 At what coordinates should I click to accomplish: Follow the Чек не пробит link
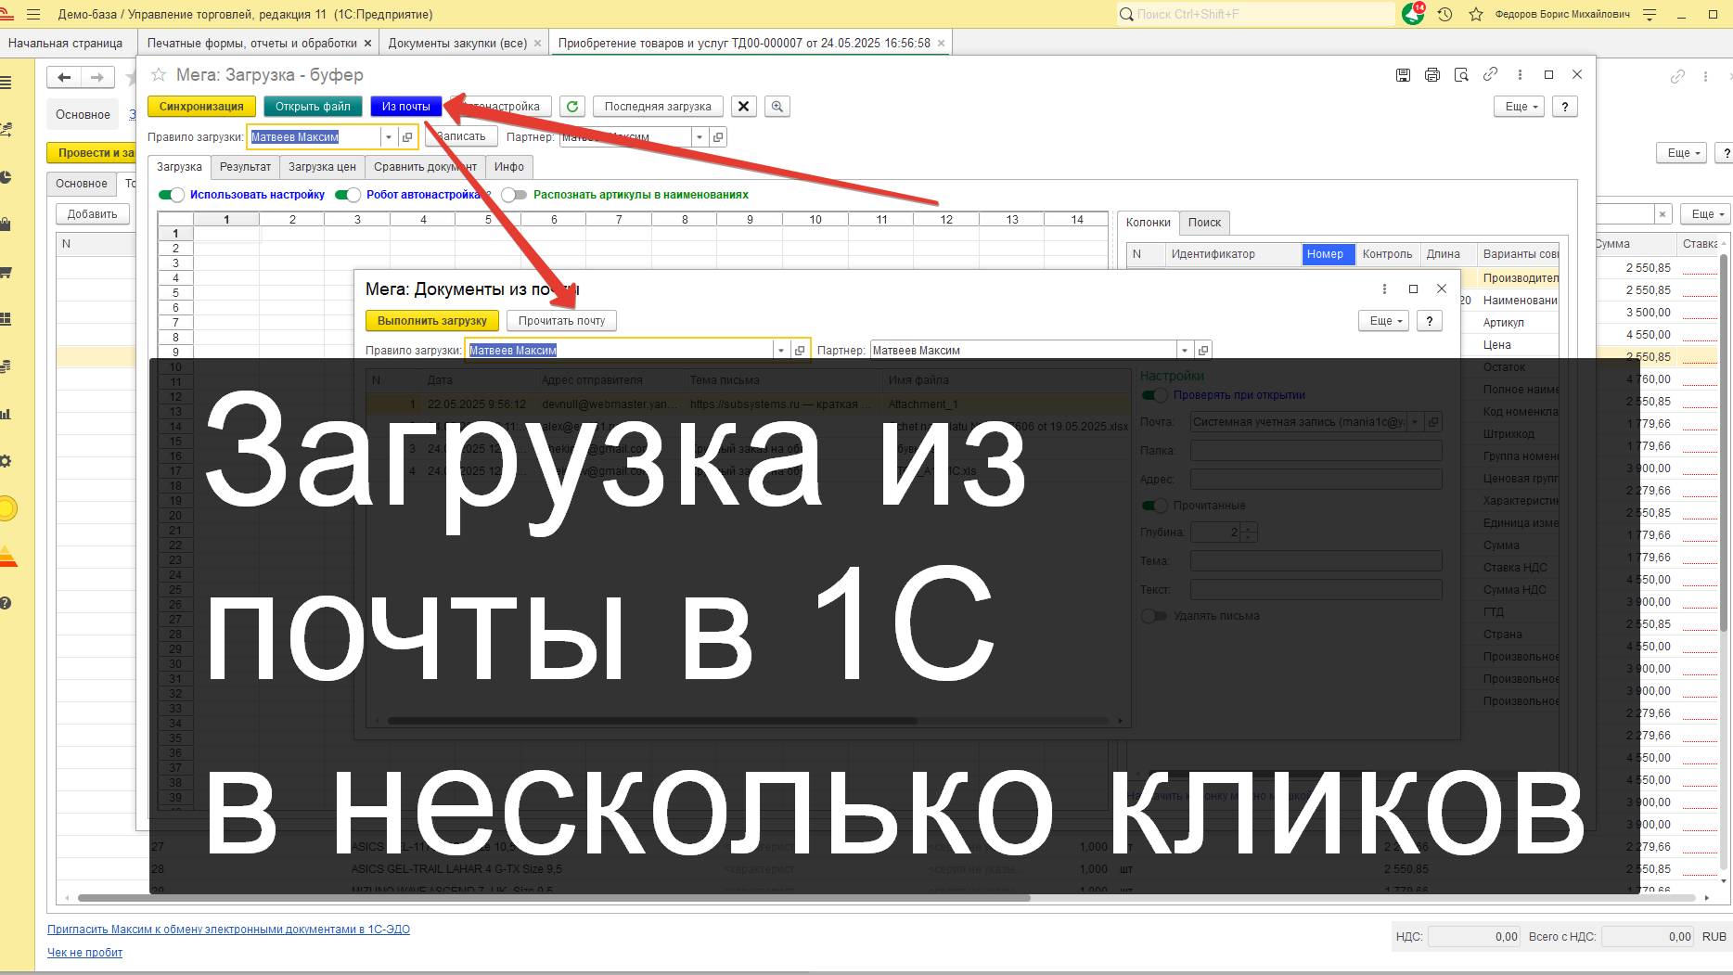(83, 952)
